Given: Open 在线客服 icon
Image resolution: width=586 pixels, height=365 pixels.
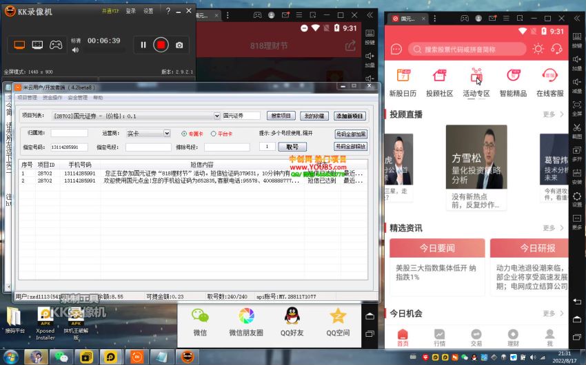Looking at the screenshot, I should [549, 83].
